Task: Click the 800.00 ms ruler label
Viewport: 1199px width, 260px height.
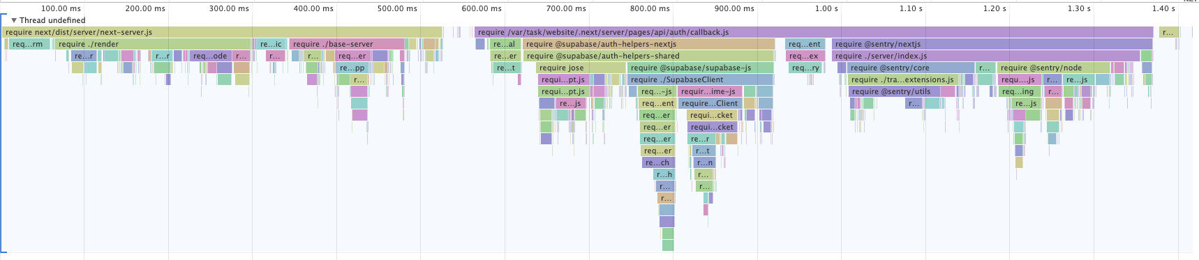Action: tap(650, 8)
